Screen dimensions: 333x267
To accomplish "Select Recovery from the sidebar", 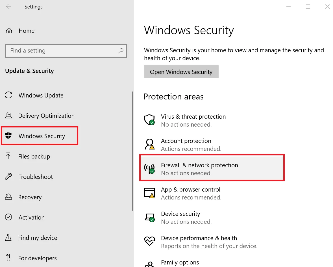I will 30,197.
